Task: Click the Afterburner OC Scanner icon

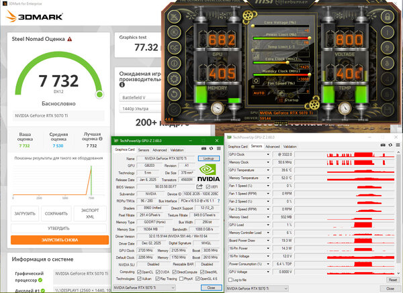Action: 174,48
